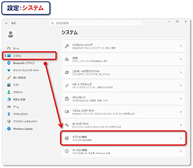
Task: Open トラブルシューティング settings
Action: (124, 46)
